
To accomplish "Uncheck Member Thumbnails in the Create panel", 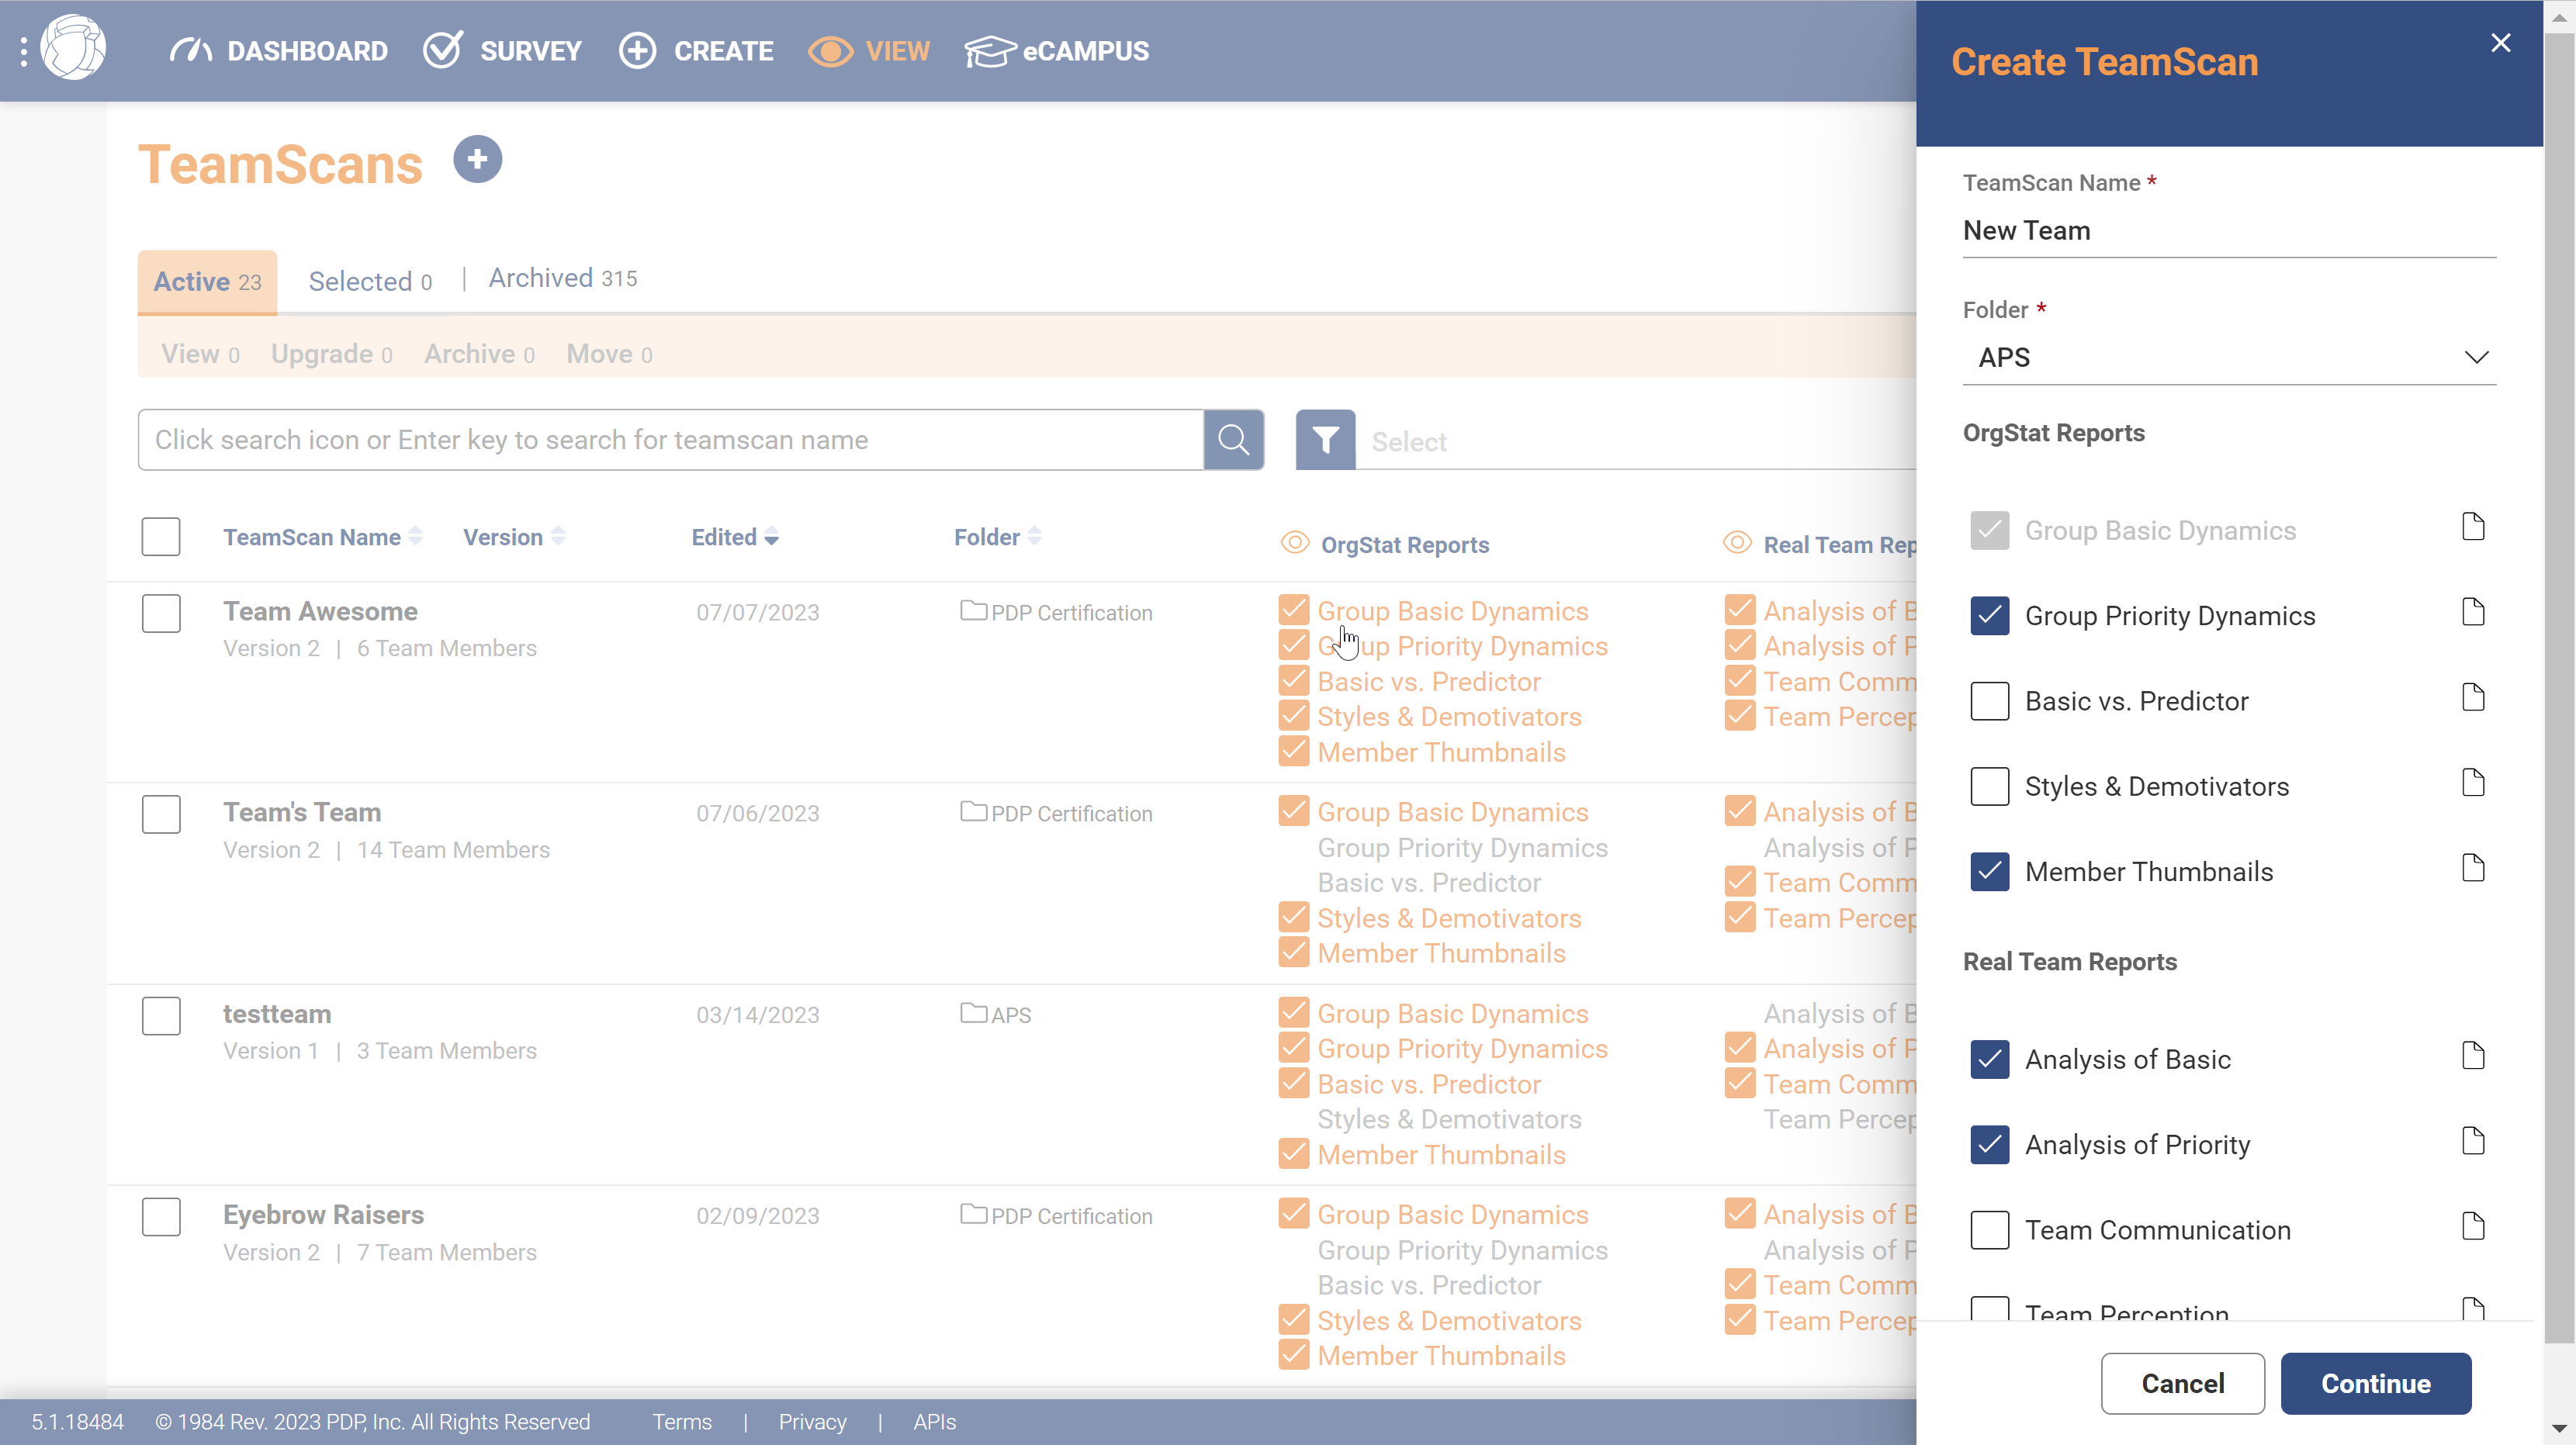I will tap(1989, 871).
